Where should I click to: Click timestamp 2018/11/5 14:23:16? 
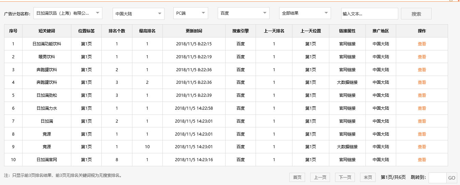tap(194, 160)
